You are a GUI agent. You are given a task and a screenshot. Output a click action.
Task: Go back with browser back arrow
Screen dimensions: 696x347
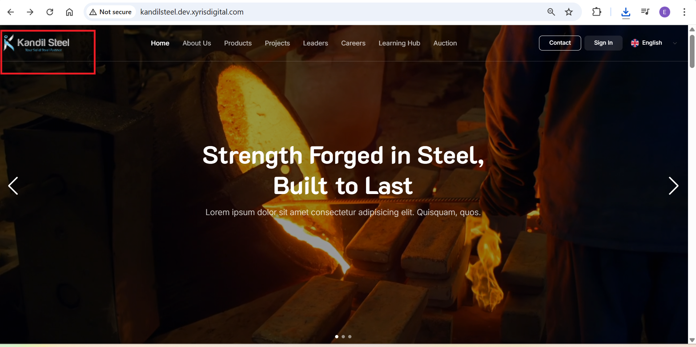[x=11, y=12]
